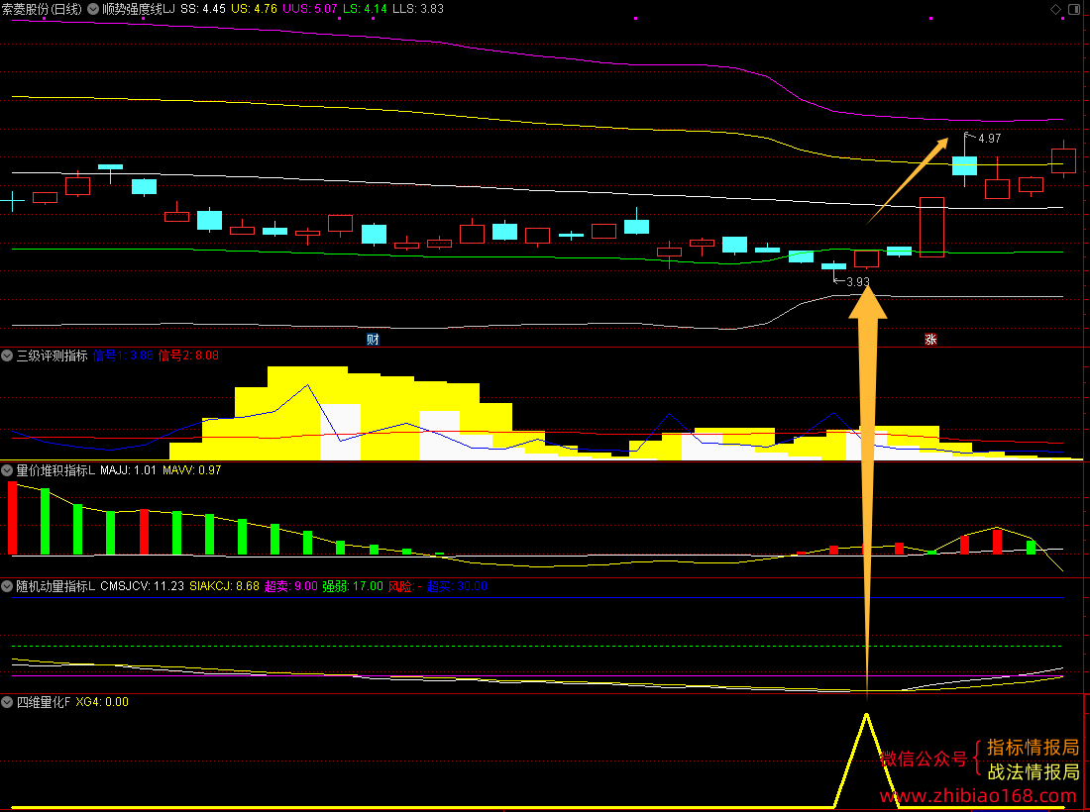Click the cyan candle at the 4.97 high
The image size is (1090, 812).
point(964,165)
